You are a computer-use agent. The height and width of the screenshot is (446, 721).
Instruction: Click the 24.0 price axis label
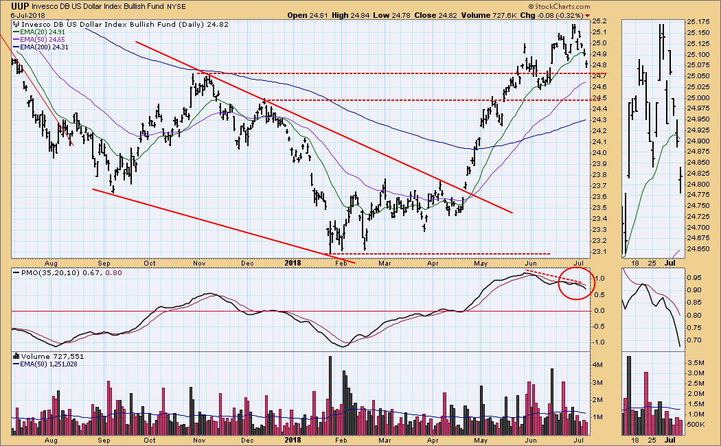tap(599, 153)
